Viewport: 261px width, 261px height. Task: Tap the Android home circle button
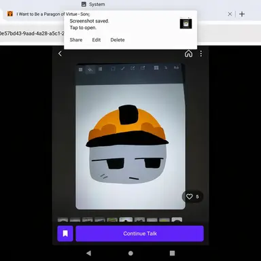pos(130,253)
